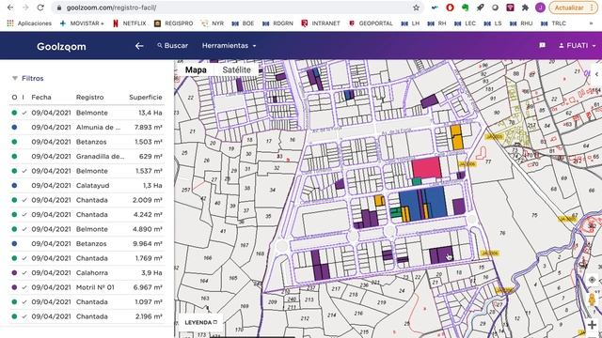Viewport: 602px width, 338px height.
Task: Open the FUATI user account dropdown
Action: [577, 46]
